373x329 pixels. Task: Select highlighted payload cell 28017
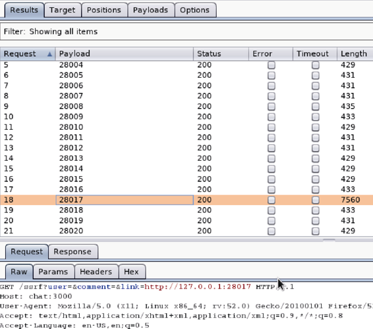(125, 200)
